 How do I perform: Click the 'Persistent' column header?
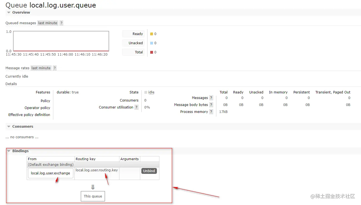[x=302, y=92]
